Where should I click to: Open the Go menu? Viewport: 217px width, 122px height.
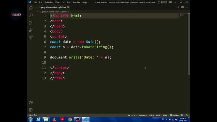click(63, 2)
